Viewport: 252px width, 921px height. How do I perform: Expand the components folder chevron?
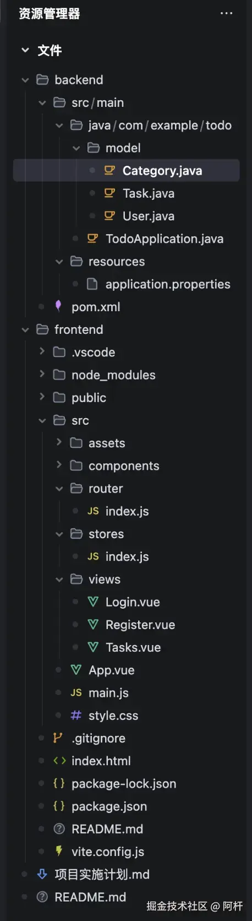click(59, 465)
